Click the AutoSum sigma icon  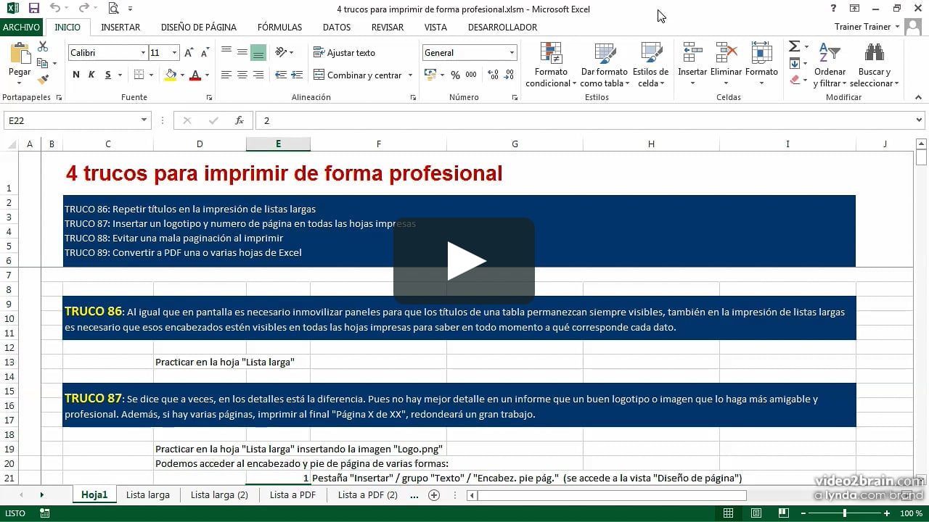tap(794, 46)
